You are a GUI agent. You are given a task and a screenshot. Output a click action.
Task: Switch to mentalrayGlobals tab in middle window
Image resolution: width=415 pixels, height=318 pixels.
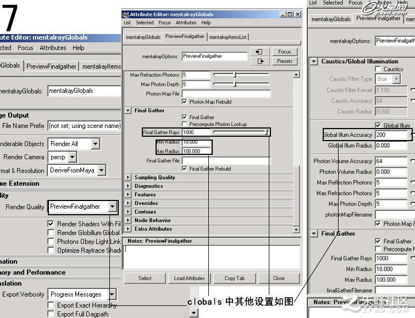(x=143, y=37)
